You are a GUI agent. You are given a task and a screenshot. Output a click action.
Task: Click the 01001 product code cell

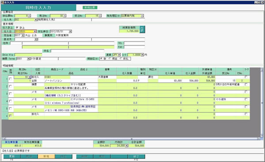pyautogui.click(x=57, y=77)
